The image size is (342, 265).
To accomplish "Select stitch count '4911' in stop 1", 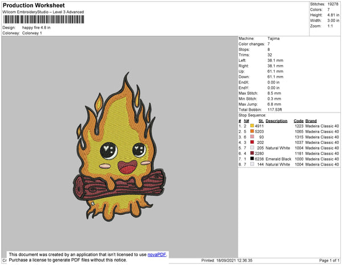I will 259,126.
